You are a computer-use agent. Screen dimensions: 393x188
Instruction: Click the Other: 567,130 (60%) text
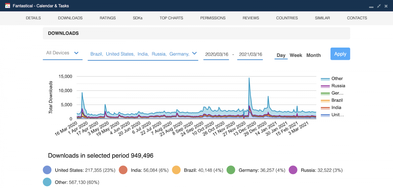(77, 182)
